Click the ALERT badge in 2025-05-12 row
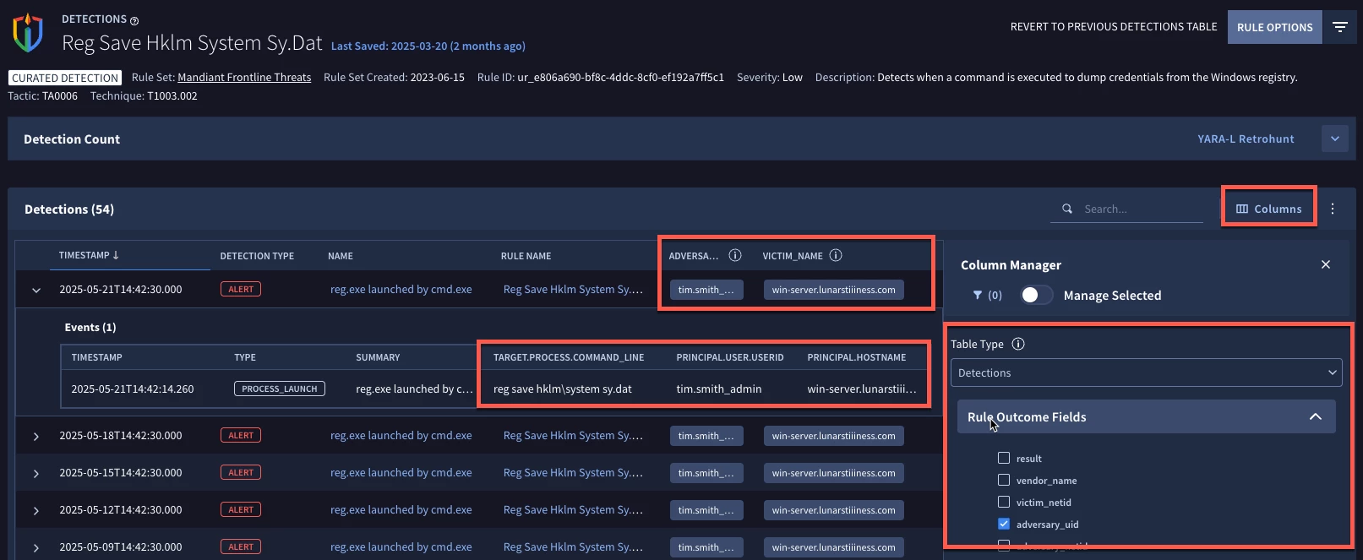The width and height of the screenshot is (1363, 560). [241, 509]
